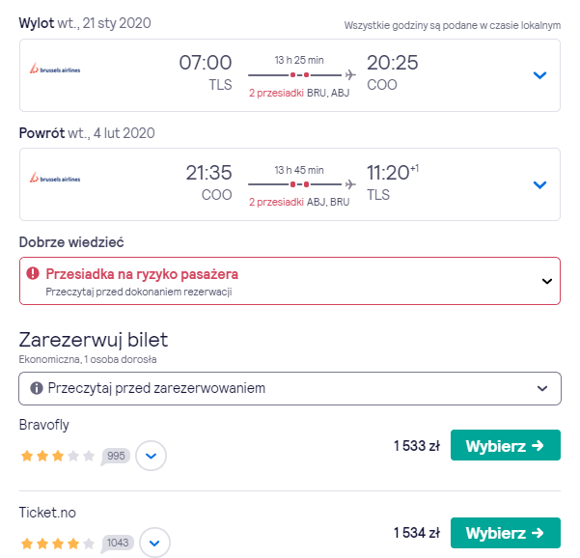Click Bravofly 995 reviews bubble
Viewport: 580px width, 558px height.
[x=116, y=456]
